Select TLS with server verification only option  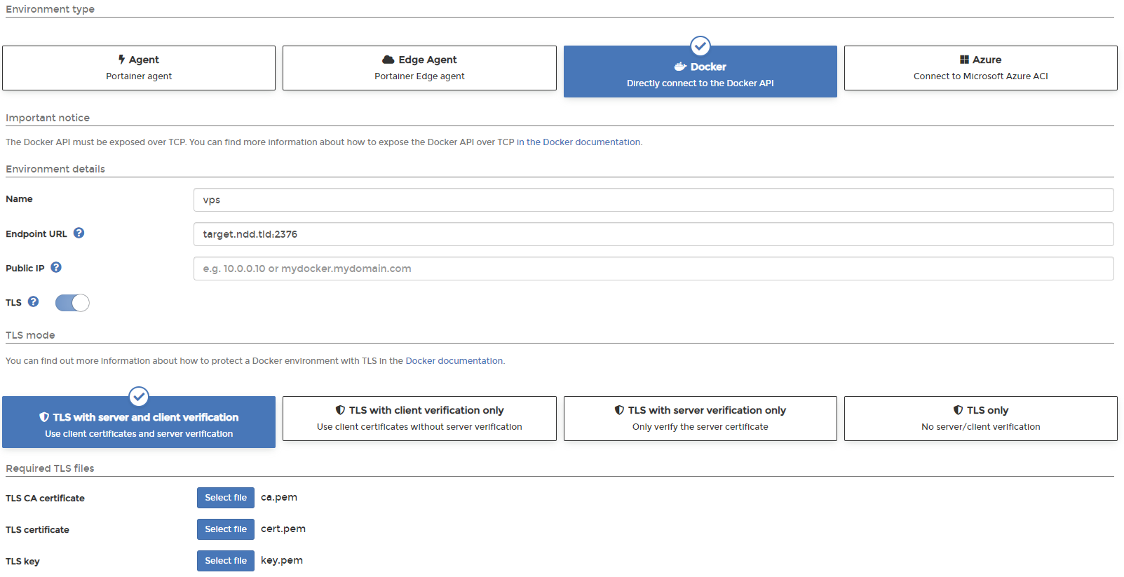(700, 419)
